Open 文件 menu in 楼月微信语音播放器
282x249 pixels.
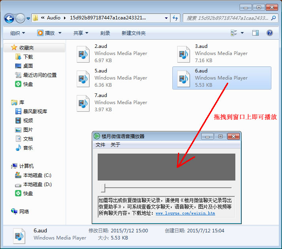100,145
